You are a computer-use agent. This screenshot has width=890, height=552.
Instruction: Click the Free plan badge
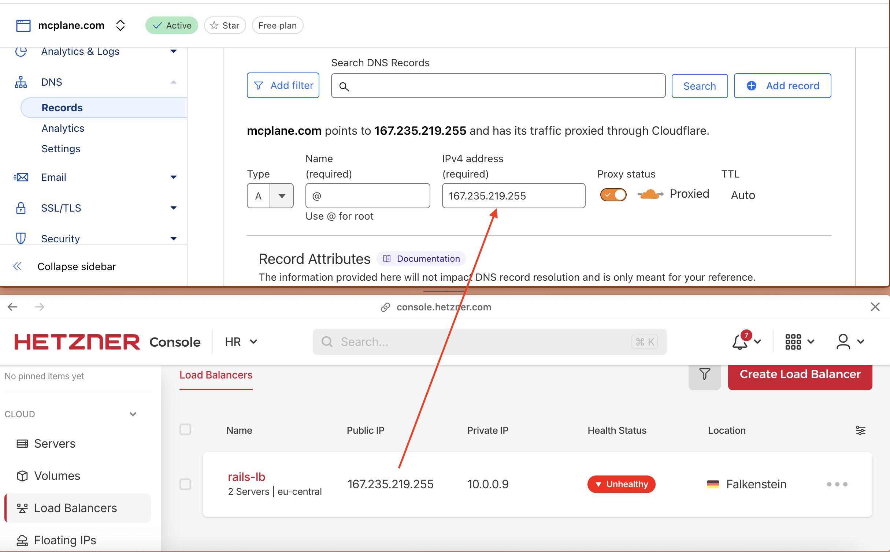tap(278, 25)
